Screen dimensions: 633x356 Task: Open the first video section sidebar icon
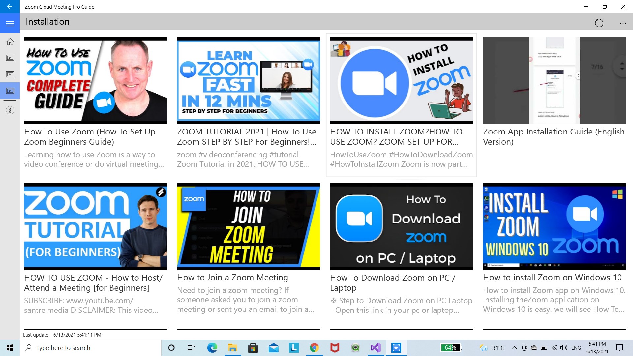click(x=10, y=58)
